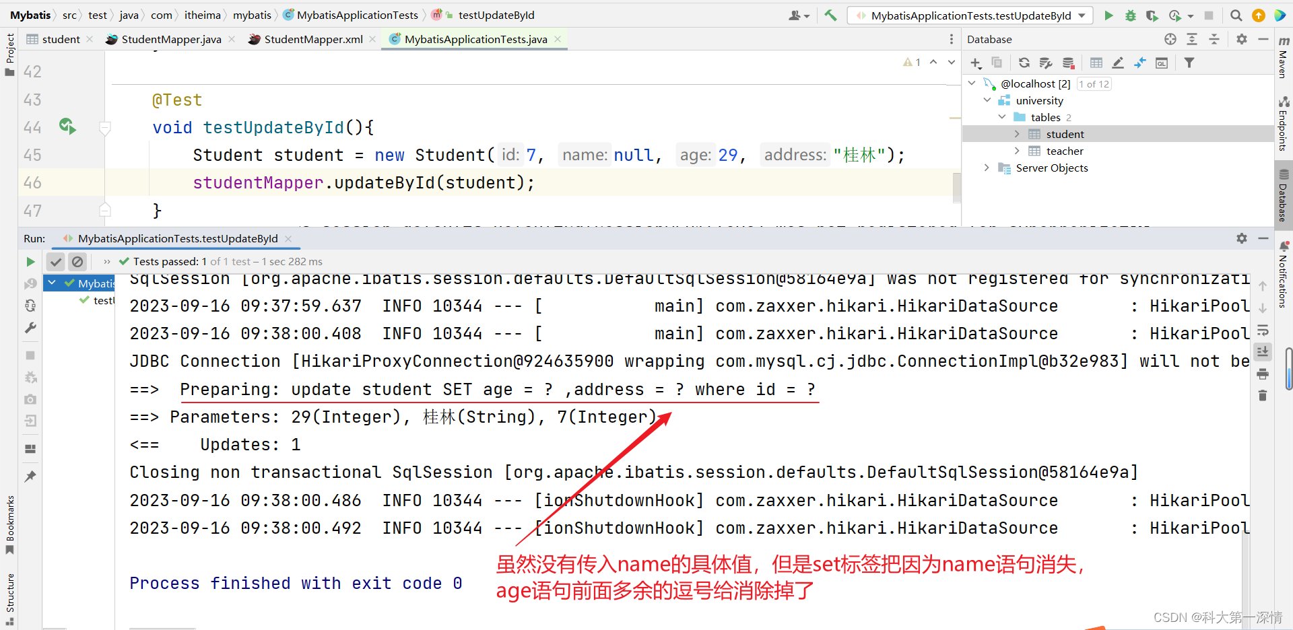Go to previous highlighted problem arrow
This screenshot has width=1293, height=630.
tap(933, 62)
